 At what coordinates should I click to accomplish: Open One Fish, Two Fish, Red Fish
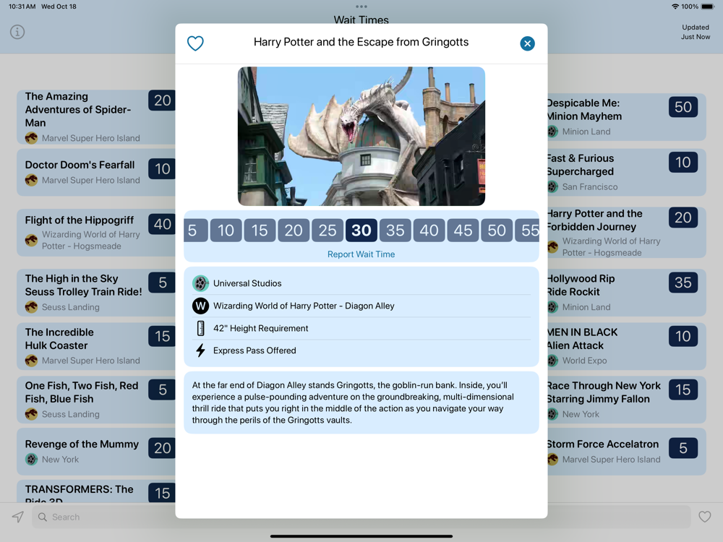[96, 400]
